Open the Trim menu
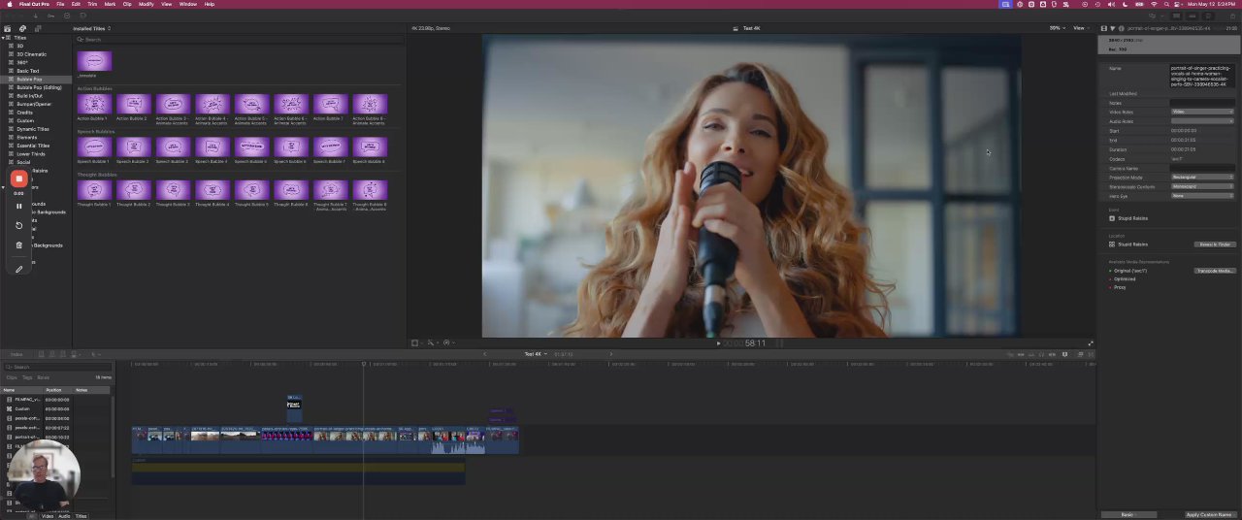 (92, 4)
